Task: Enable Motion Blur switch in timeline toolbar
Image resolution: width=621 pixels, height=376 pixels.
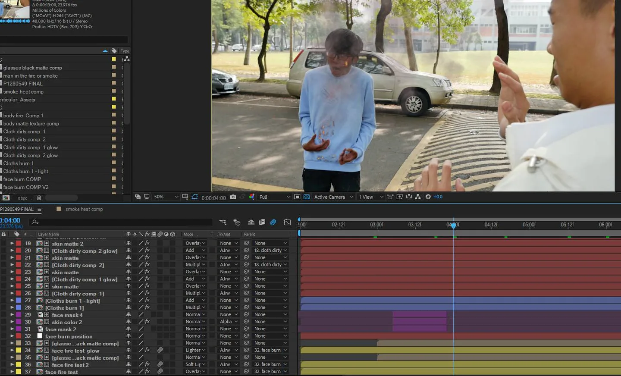Action: (273, 222)
